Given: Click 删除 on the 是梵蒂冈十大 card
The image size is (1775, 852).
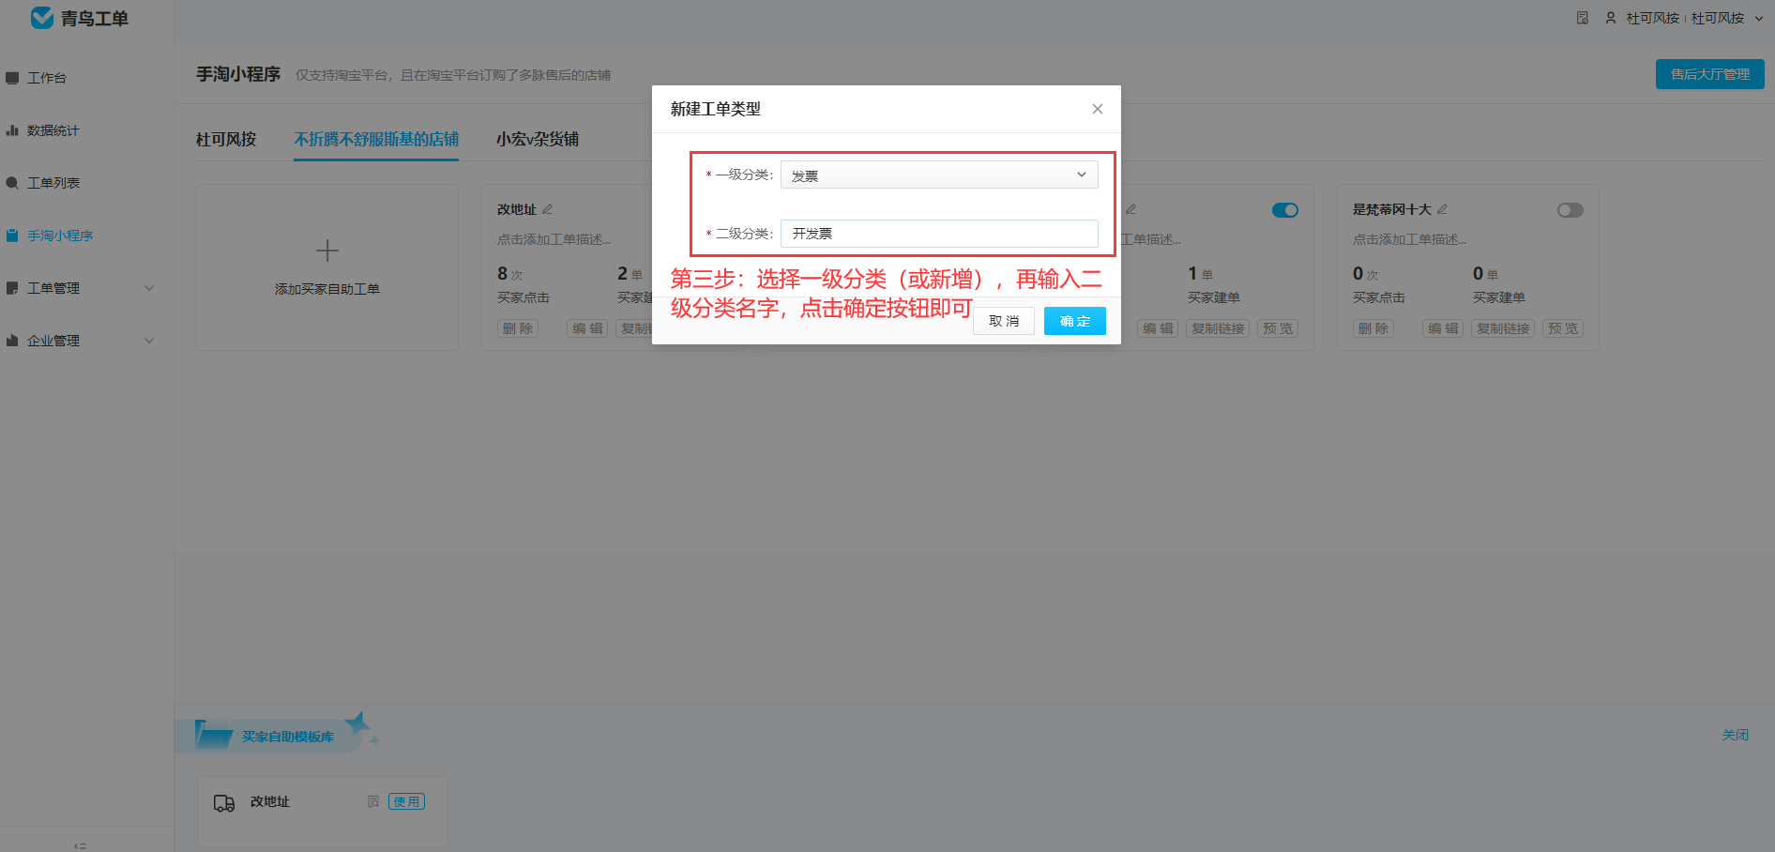Looking at the screenshot, I should coord(1373,328).
